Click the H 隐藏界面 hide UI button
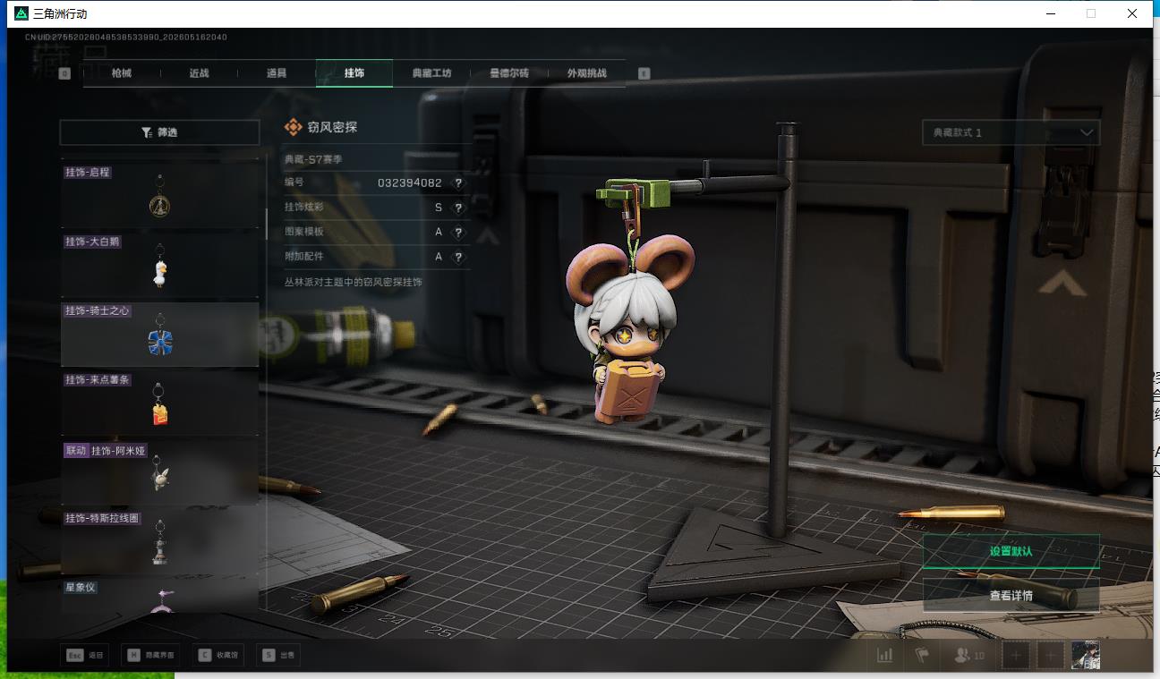 (149, 656)
